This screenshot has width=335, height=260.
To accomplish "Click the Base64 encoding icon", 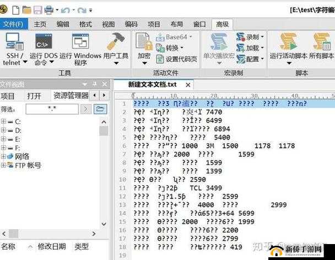I will (x=160, y=37).
